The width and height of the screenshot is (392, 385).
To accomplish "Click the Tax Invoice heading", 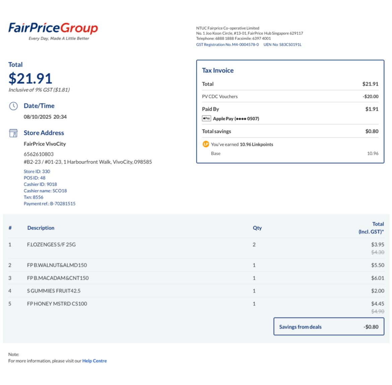I will coord(218,70).
